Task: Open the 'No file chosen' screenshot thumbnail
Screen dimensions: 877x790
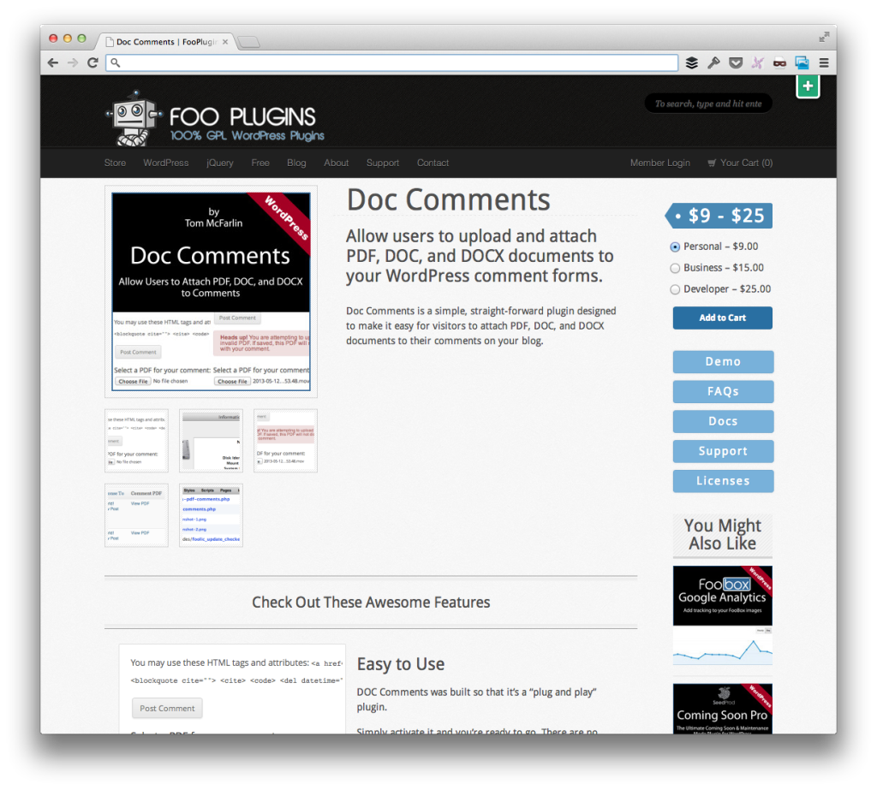Action: click(136, 441)
